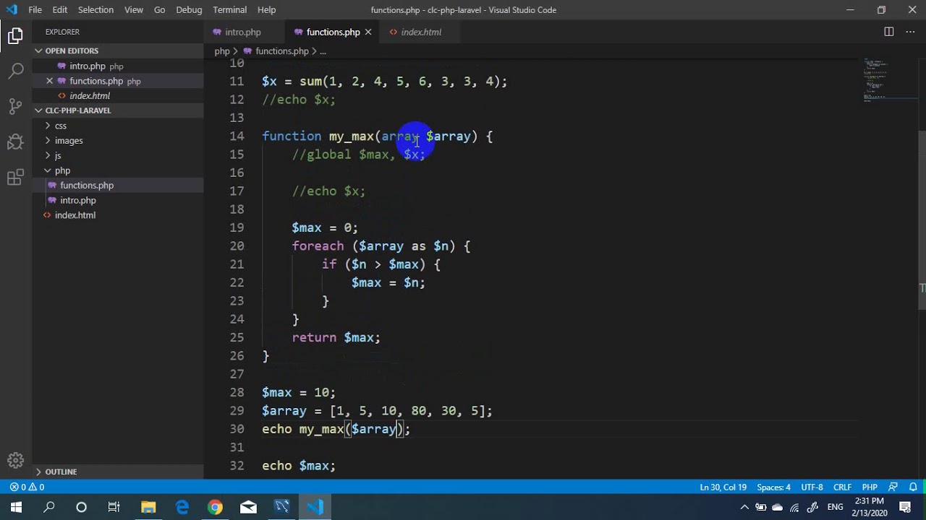Open Windows search from taskbar
Image resolution: width=926 pixels, height=520 pixels.
[x=48, y=507]
